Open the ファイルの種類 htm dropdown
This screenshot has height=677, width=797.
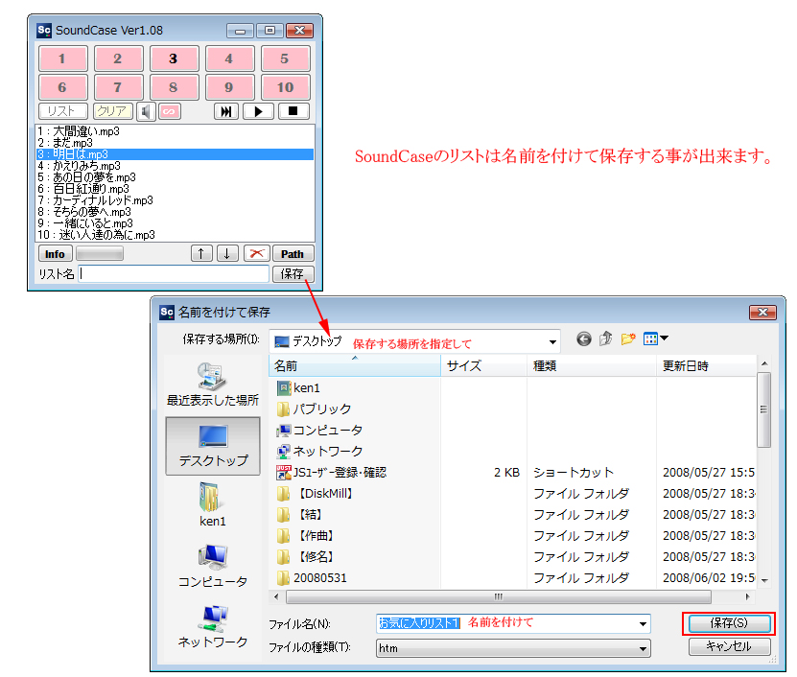coord(513,648)
